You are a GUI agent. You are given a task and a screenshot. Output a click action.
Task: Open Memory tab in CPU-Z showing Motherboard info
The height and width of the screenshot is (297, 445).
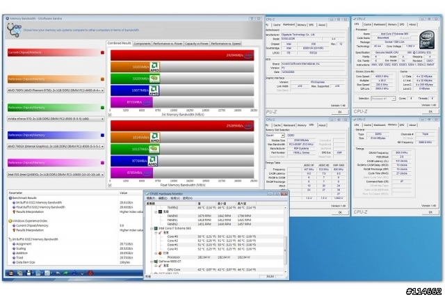tap(302, 25)
